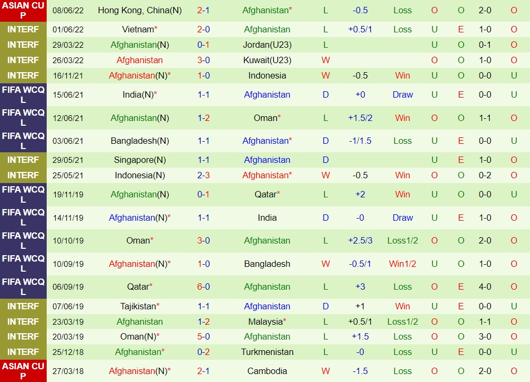The image size is (530, 382).
Task: Click handicap -1.5 in Cambodia row
Action: 360,371
